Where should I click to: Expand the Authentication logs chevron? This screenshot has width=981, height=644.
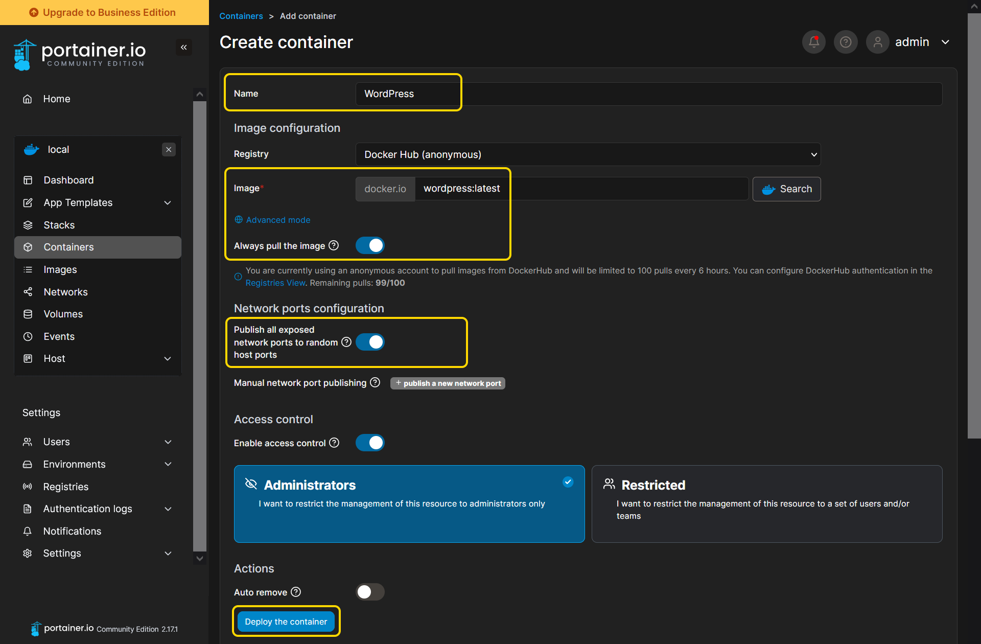pyautogui.click(x=168, y=509)
